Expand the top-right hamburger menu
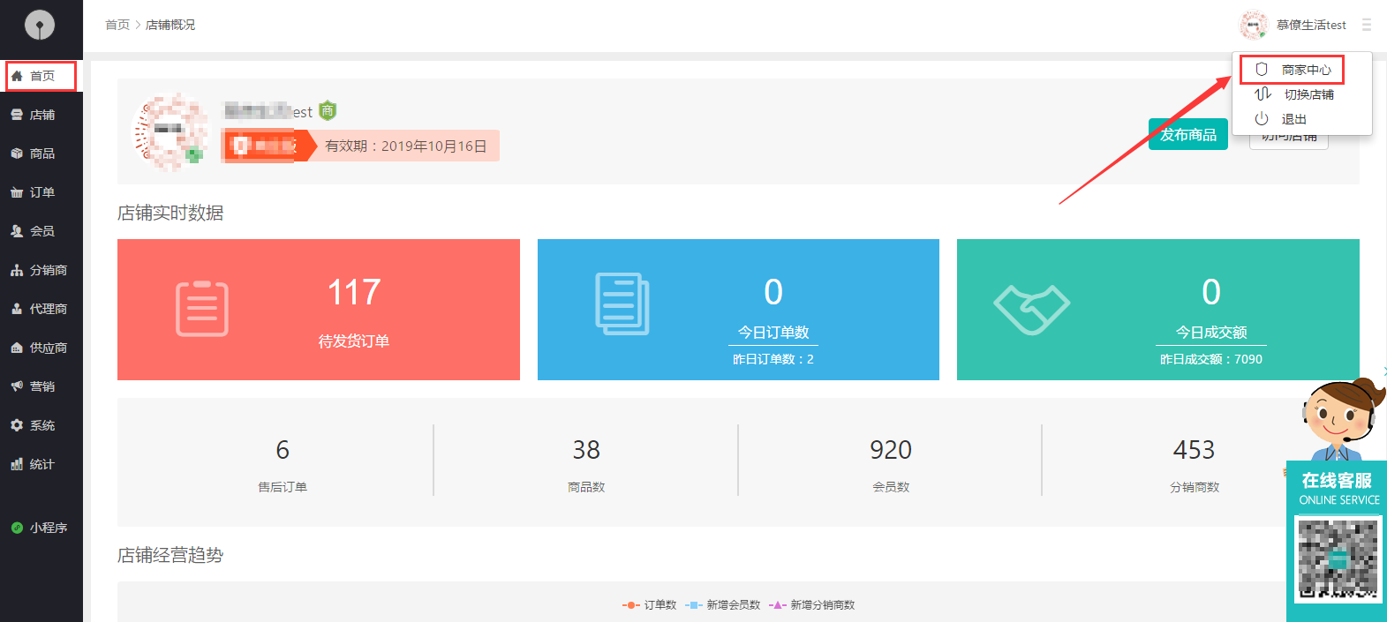 click(1366, 25)
